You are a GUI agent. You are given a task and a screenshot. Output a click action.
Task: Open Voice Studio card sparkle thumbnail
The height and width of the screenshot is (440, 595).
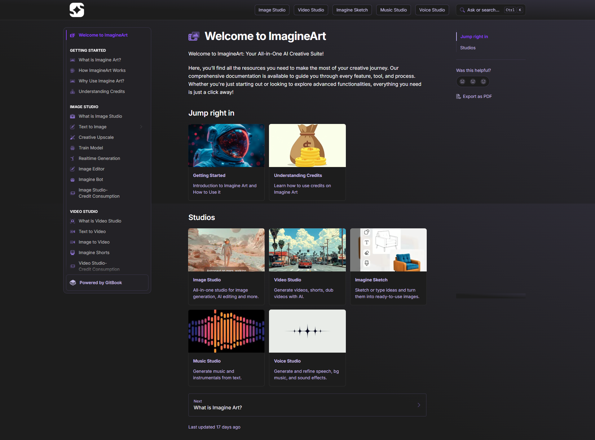click(x=307, y=331)
